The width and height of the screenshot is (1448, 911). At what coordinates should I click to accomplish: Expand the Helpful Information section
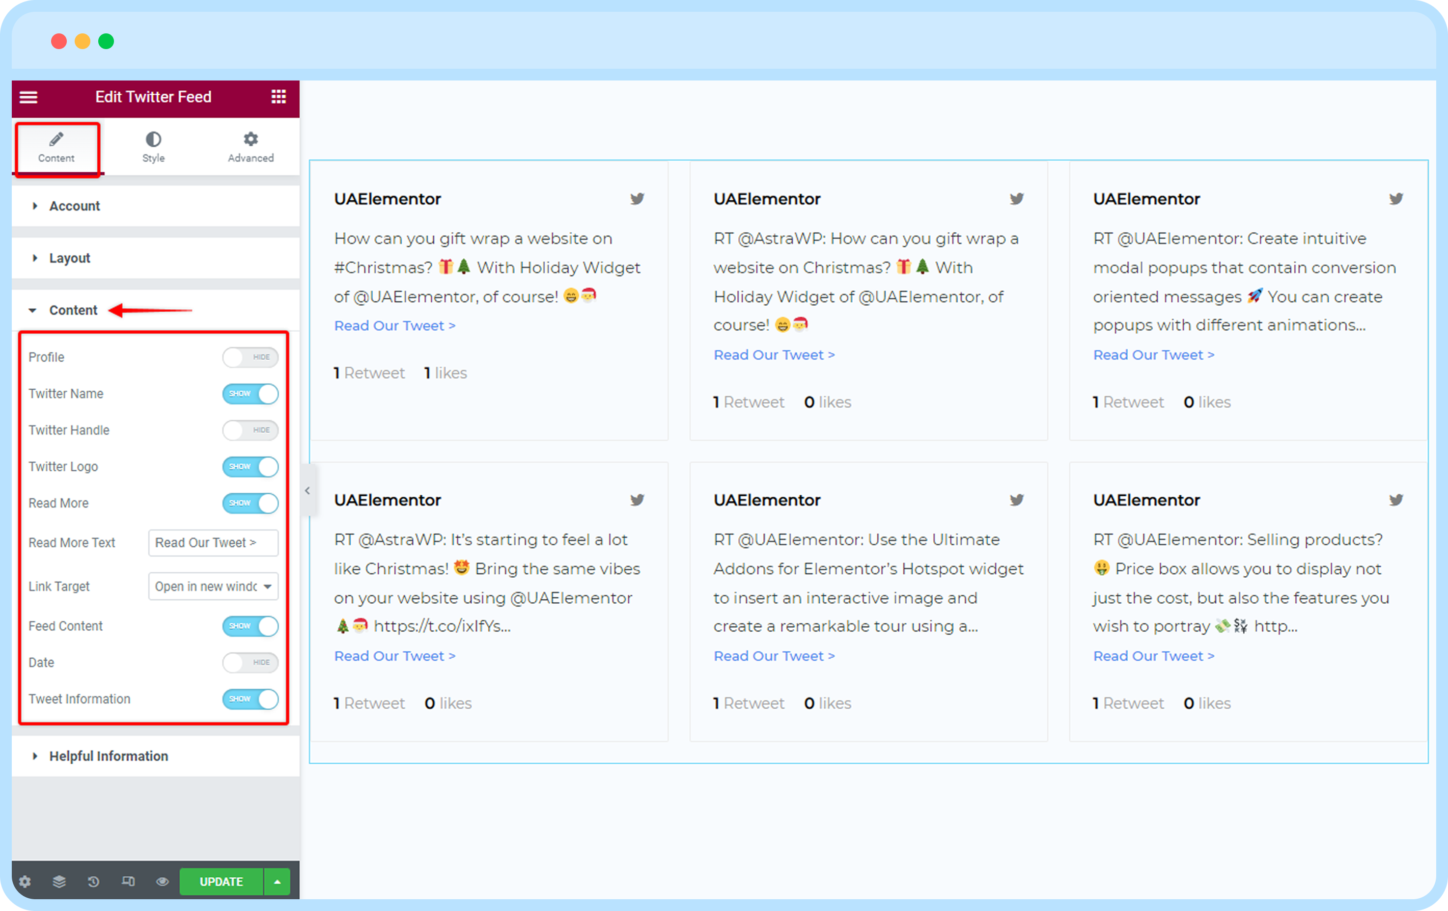click(108, 756)
